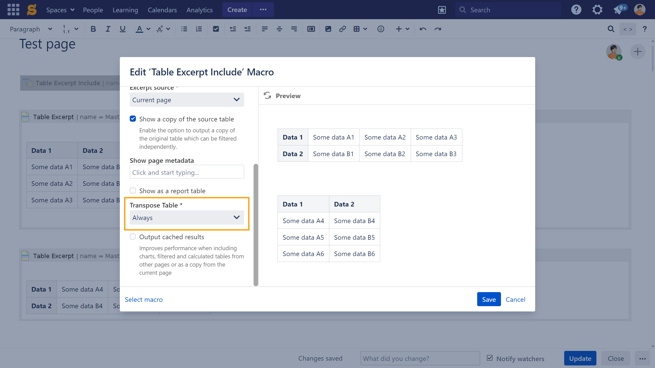Viewport: 655px width, 368px height.
Task: Insert an image or file
Action: pyautogui.click(x=328, y=29)
